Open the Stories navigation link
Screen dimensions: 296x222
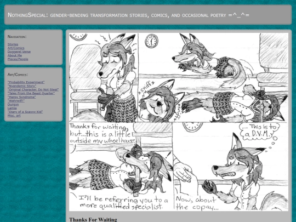click(x=13, y=44)
